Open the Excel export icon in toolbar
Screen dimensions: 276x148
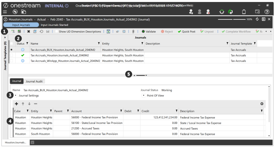tap(108, 32)
